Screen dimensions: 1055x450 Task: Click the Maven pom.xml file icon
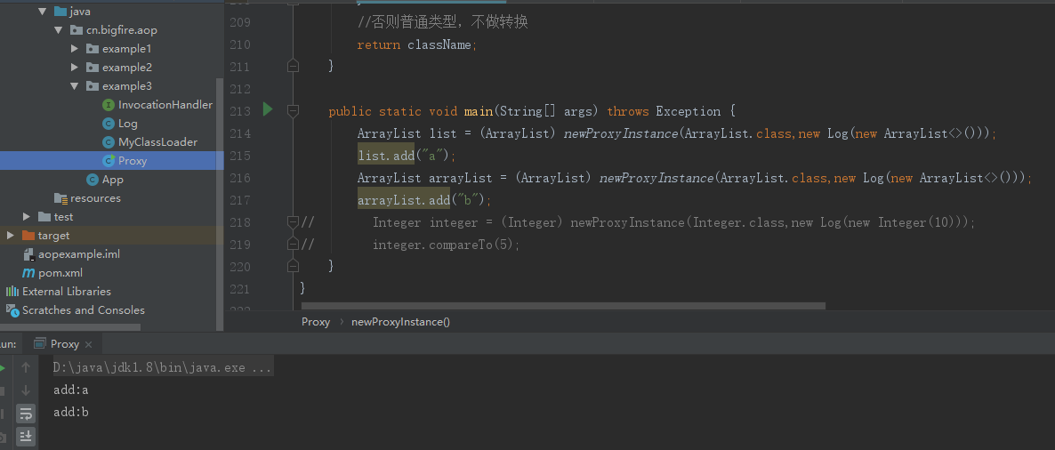pyautogui.click(x=28, y=273)
